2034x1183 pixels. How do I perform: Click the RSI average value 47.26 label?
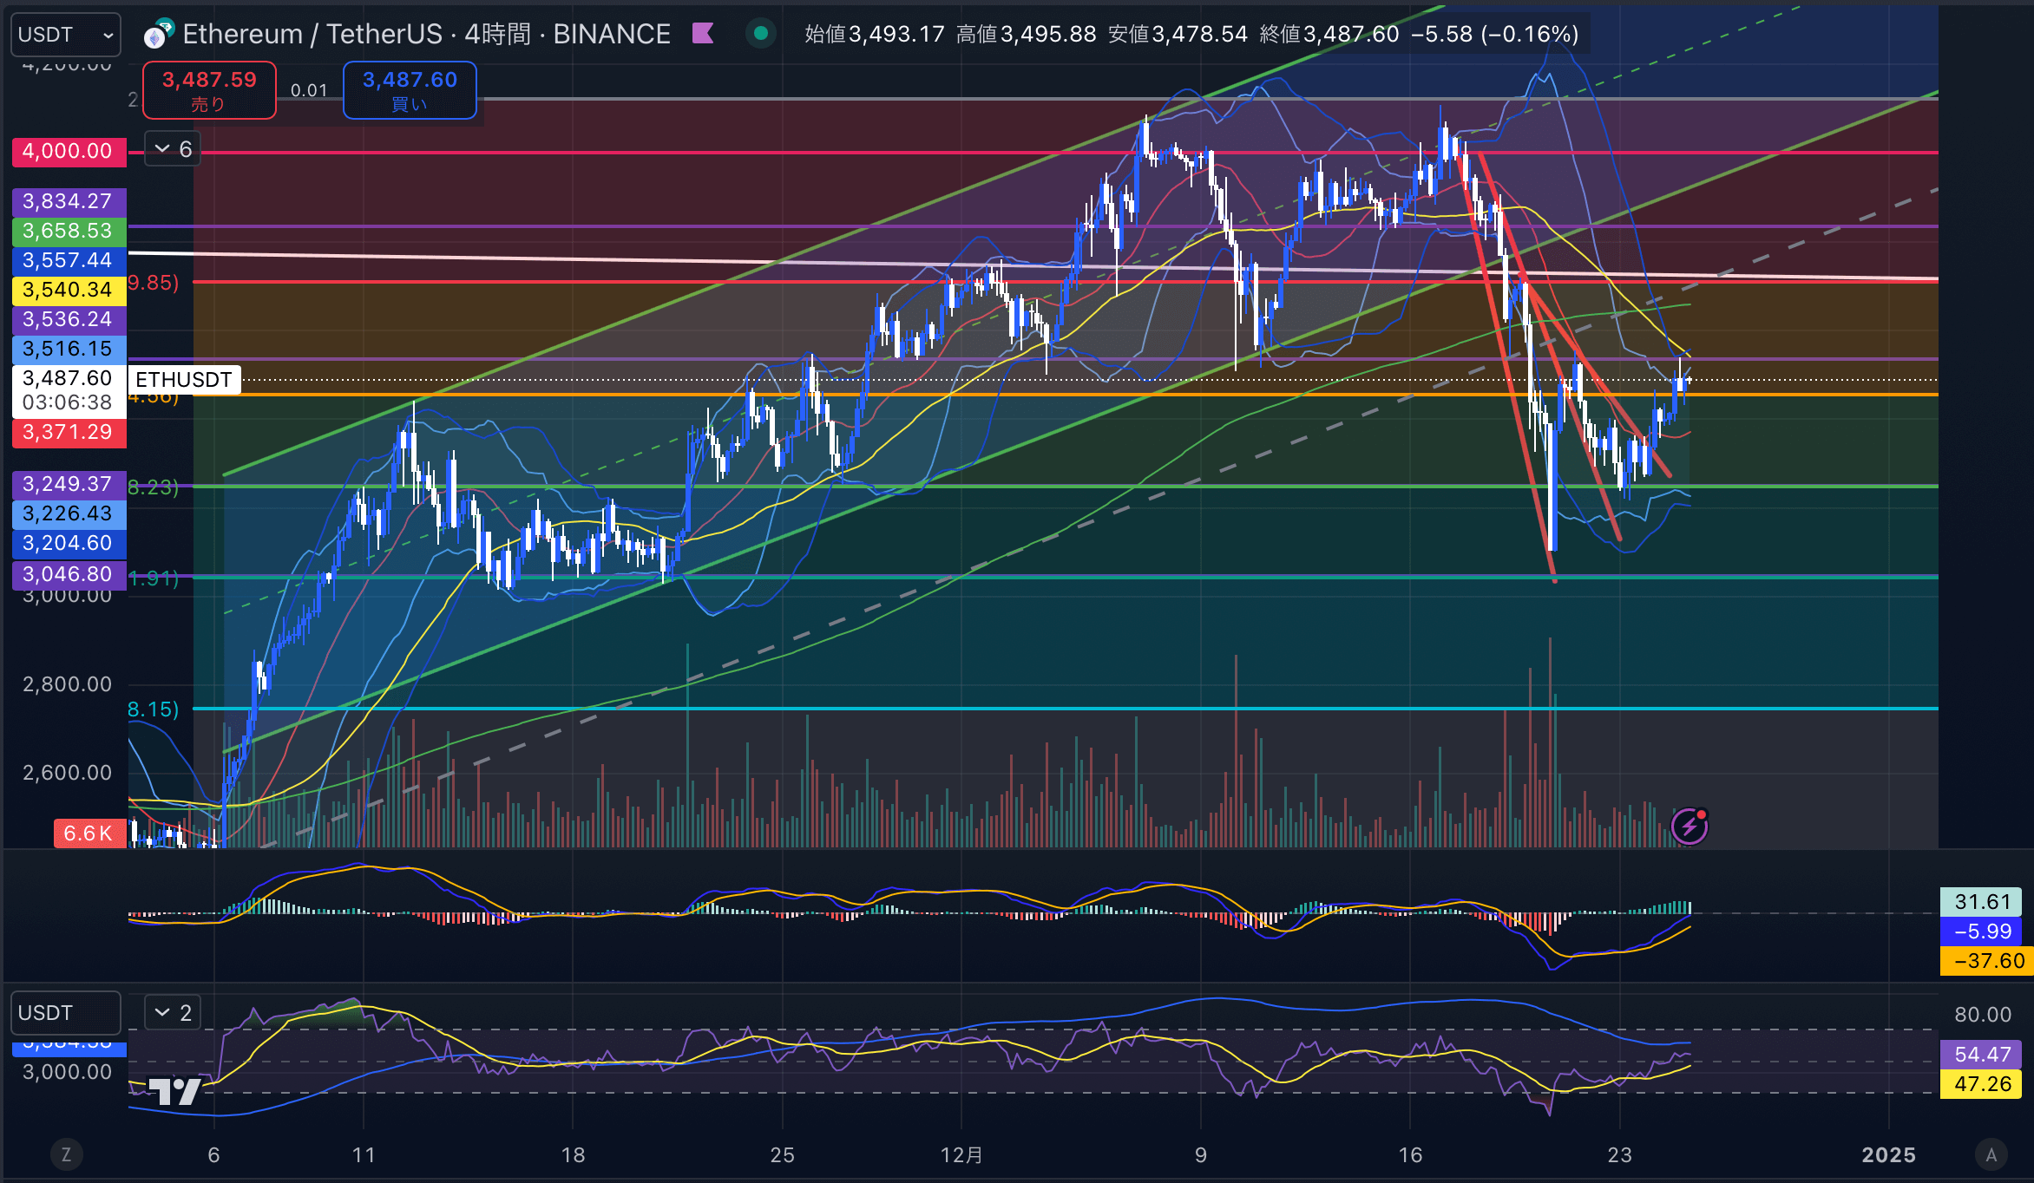pos(1982,1084)
